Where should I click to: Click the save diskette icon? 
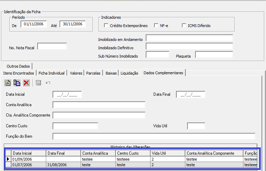[x=38, y=83]
